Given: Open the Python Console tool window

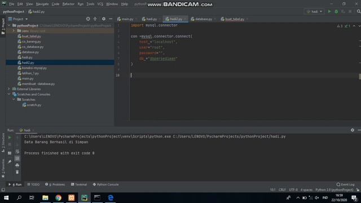Looking at the screenshot, I should pos(105,184).
